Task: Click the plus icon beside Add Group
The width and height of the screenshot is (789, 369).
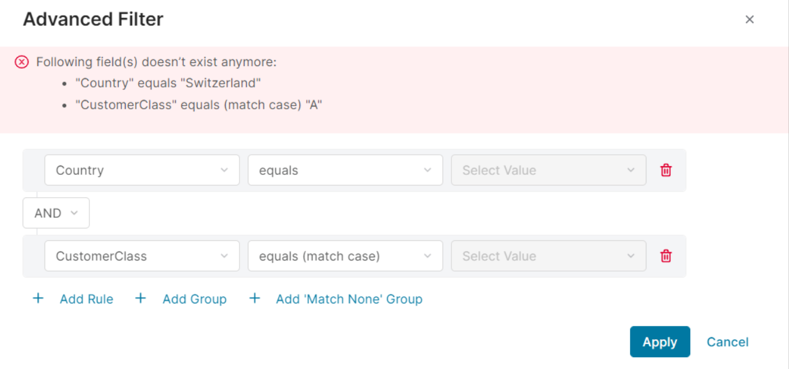Action: pos(141,298)
